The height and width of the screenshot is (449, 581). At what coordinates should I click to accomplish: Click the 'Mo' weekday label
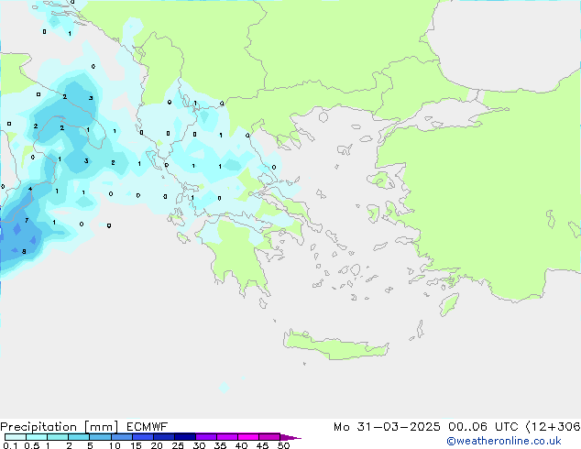tap(341, 427)
